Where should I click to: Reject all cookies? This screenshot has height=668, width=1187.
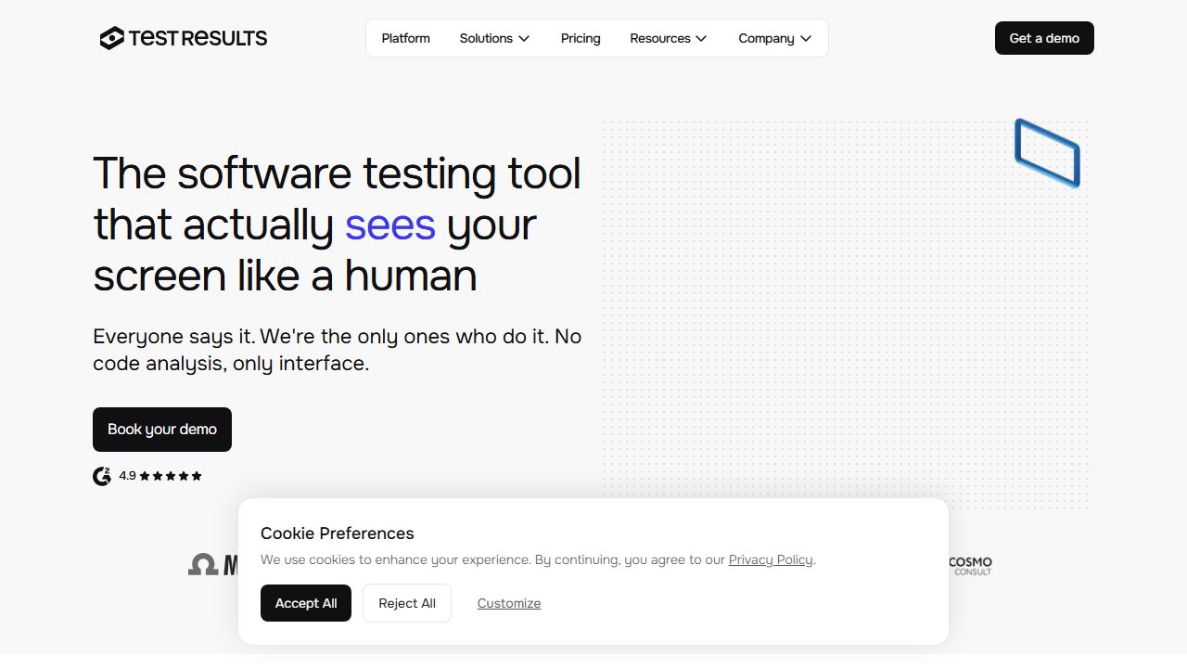click(406, 603)
